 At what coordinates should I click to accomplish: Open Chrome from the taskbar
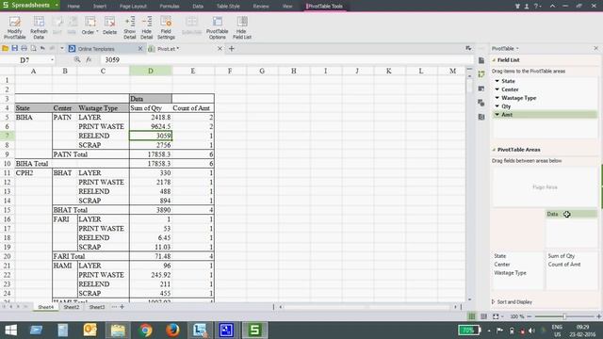[145, 331]
